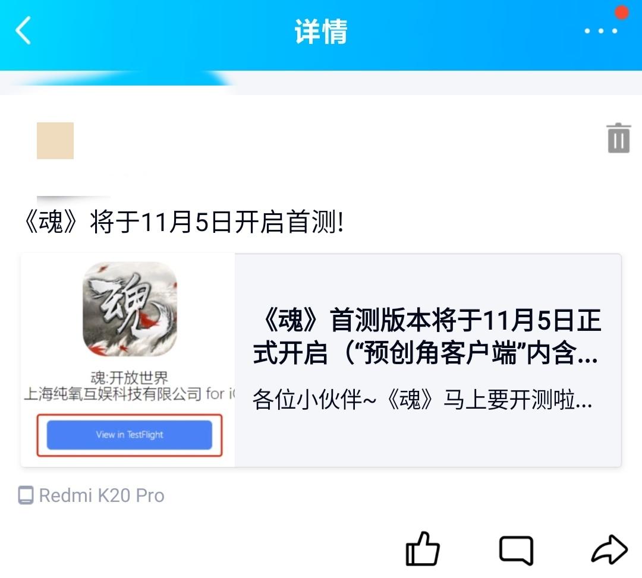The width and height of the screenshot is (642, 578).
Task: Tap the phone device icon beside Redmi
Action: [26, 495]
